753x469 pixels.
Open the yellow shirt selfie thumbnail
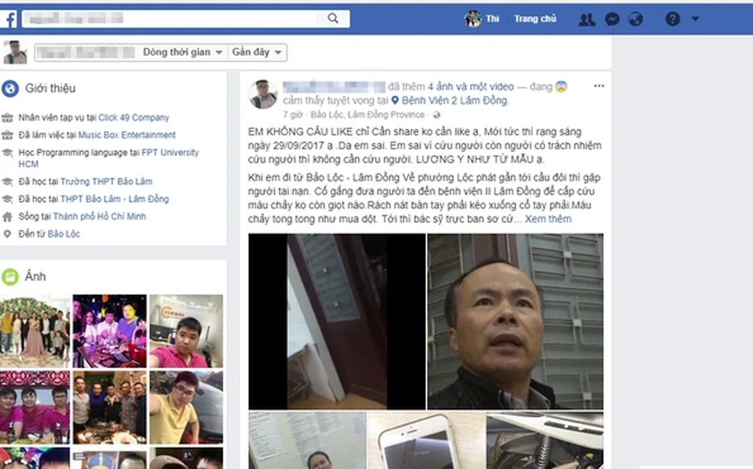pyautogui.click(x=186, y=407)
